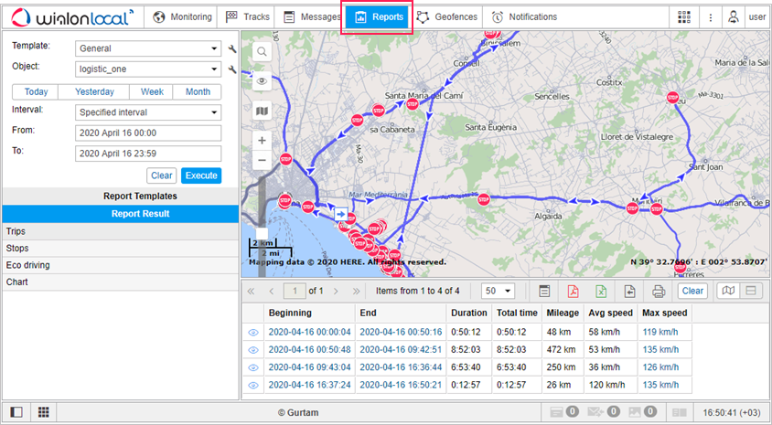
Task: Switch to the Geofences tab
Action: coord(447,16)
